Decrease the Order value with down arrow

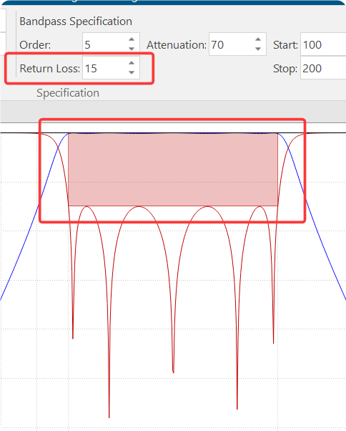click(132, 49)
